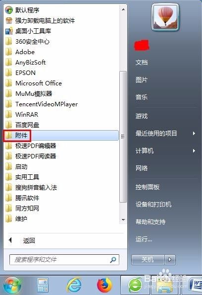The width and height of the screenshot is (202, 295).
Task: Go back with the 返回 link
Action: click(29, 240)
